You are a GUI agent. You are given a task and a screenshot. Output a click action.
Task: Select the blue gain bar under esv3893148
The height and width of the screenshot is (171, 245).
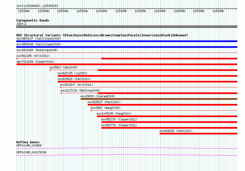[127, 47]
